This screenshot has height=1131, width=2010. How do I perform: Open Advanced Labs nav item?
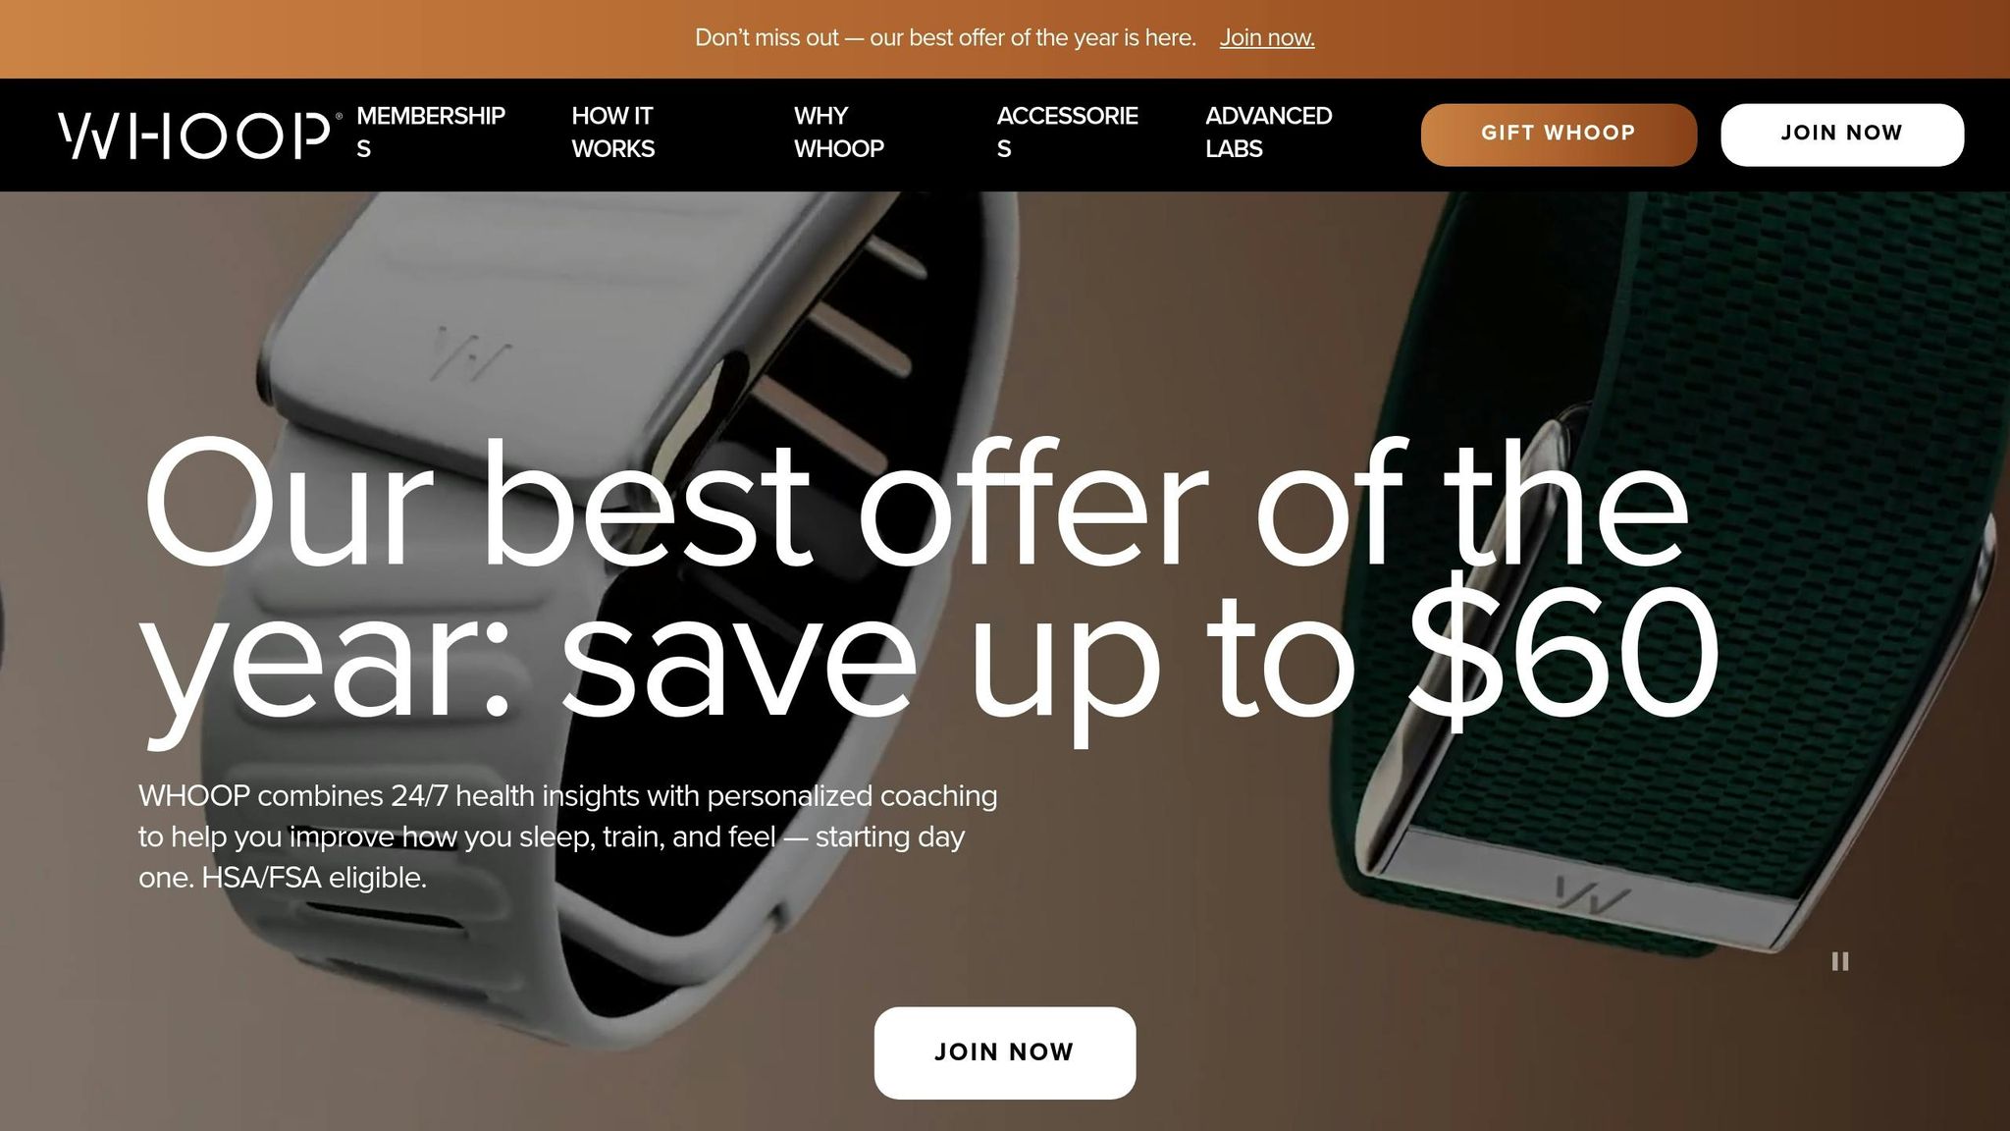(1268, 133)
